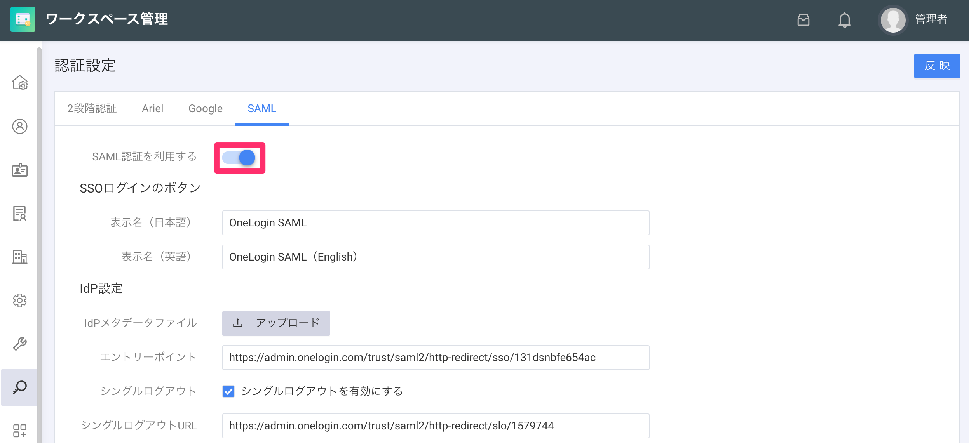969x443 pixels.
Task: Select the key authentication icon in sidebar
Action: point(20,387)
